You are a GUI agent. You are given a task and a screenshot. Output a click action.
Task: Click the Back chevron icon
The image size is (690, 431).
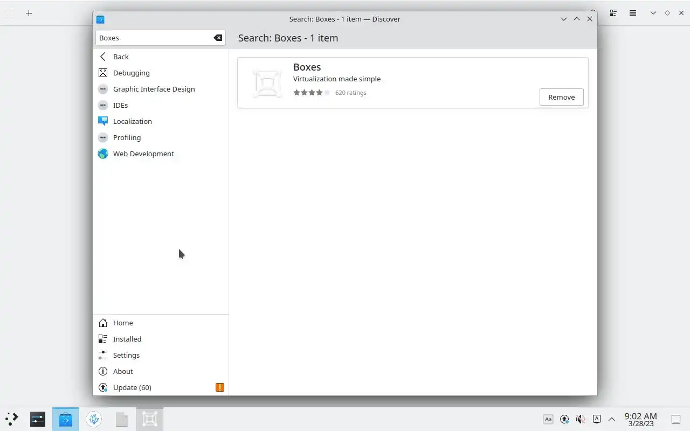103,57
